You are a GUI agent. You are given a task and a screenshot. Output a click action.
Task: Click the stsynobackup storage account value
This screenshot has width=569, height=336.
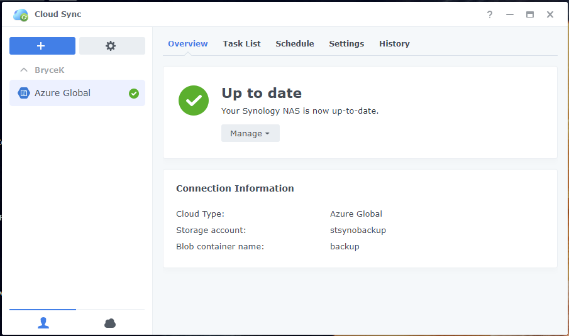358,230
